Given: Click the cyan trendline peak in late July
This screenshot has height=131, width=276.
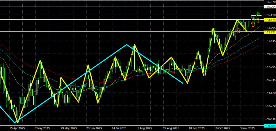Looking at the screenshot, I should (126, 44).
